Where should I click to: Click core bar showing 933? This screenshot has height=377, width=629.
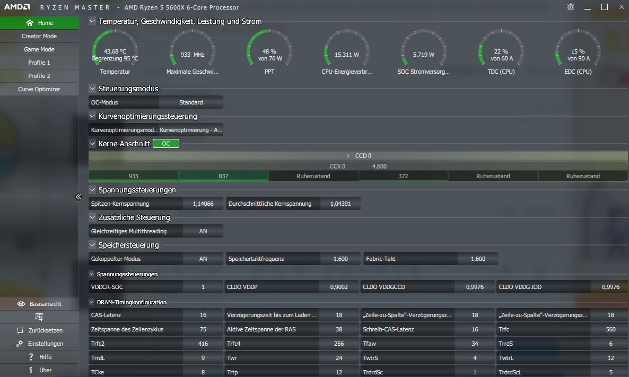134,176
